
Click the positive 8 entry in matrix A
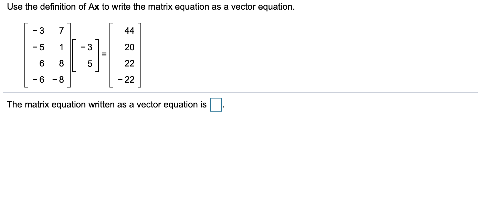(61, 64)
